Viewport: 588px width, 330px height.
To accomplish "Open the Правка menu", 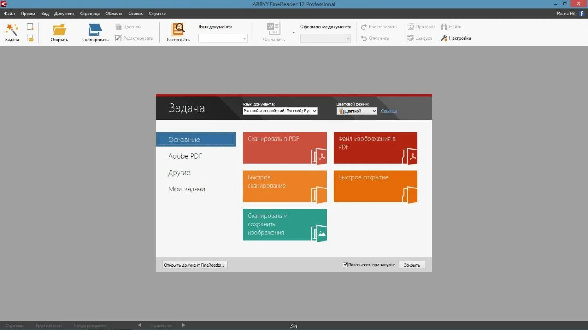I will coord(28,13).
